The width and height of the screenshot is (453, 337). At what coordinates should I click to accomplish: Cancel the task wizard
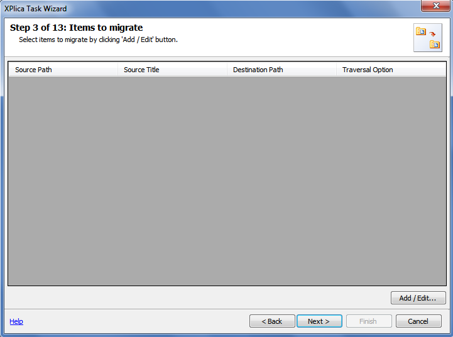(418, 321)
